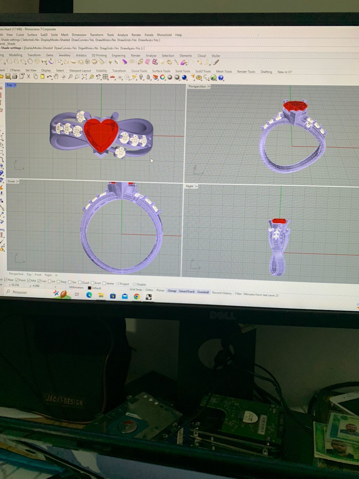Click the Zoom Extents icon

(84, 77)
